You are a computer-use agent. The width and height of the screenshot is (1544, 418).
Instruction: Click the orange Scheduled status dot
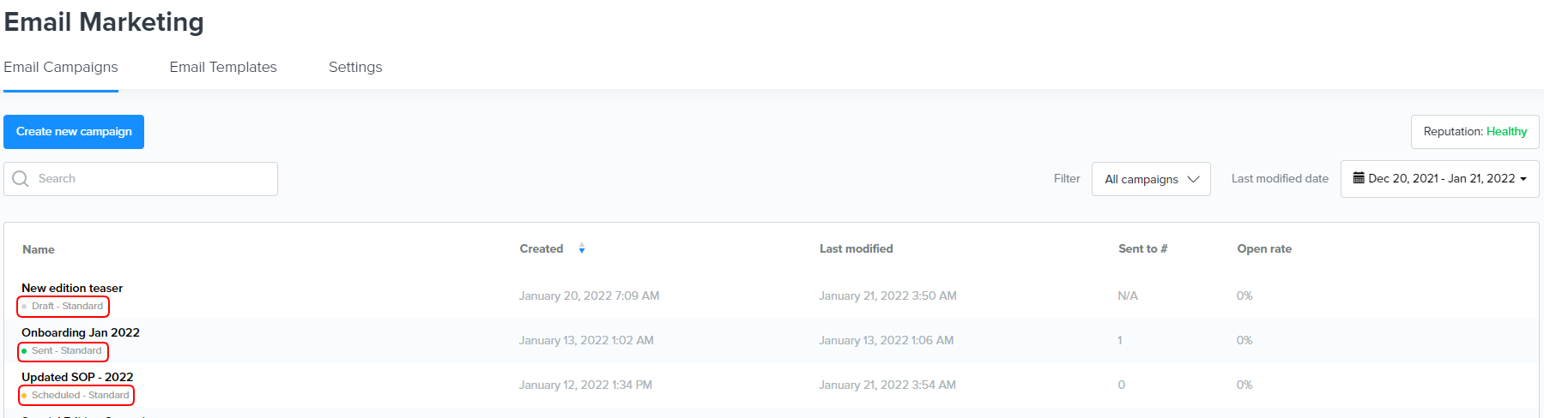click(24, 396)
